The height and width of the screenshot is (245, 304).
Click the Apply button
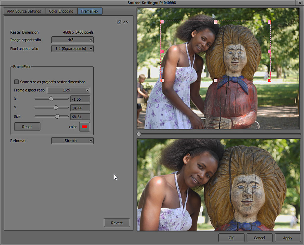point(287,238)
